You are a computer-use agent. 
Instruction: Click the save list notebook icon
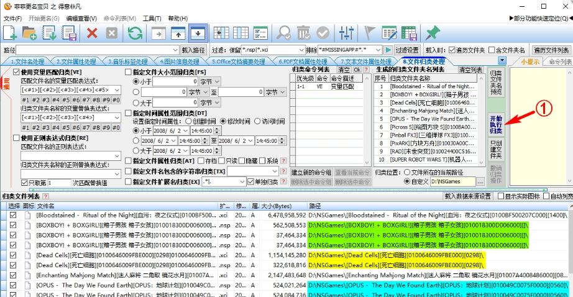point(69,34)
